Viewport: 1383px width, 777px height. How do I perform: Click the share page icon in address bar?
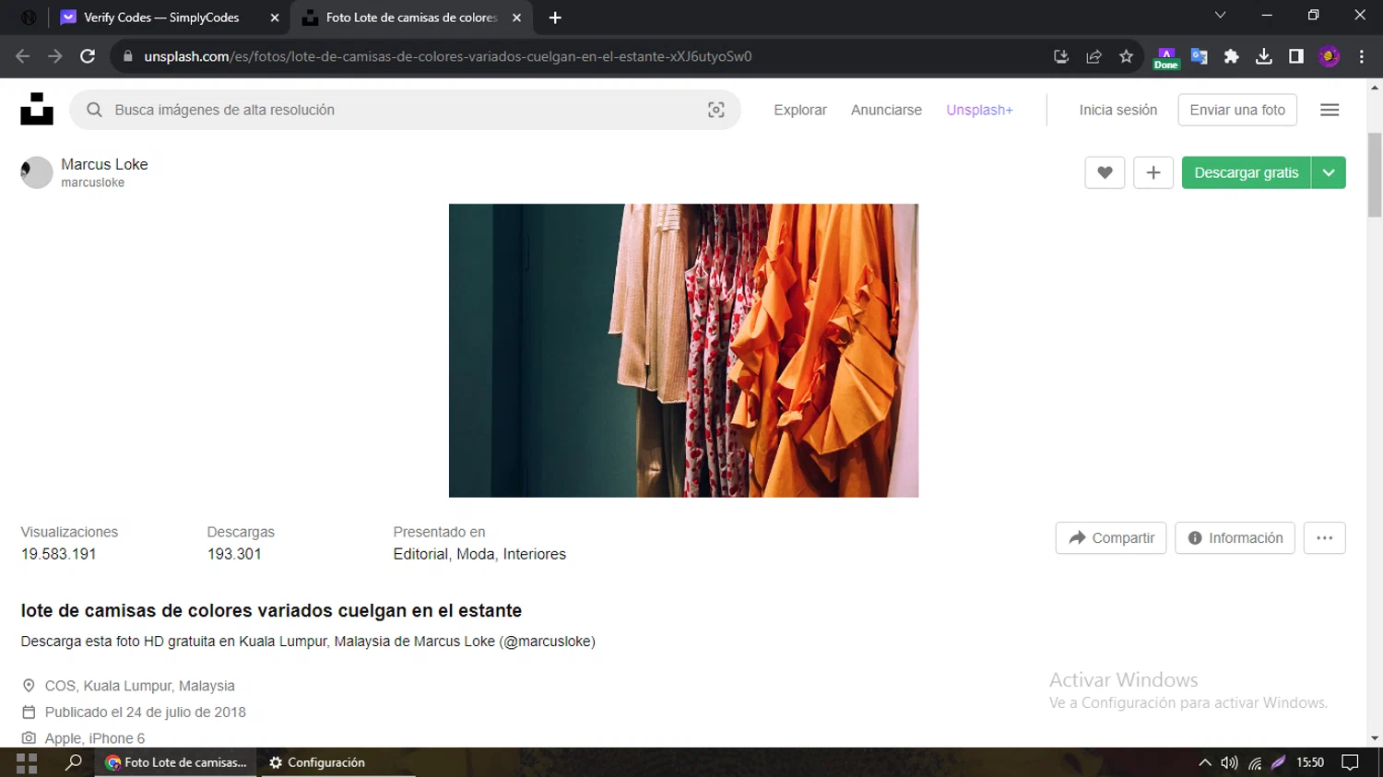(1093, 56)
